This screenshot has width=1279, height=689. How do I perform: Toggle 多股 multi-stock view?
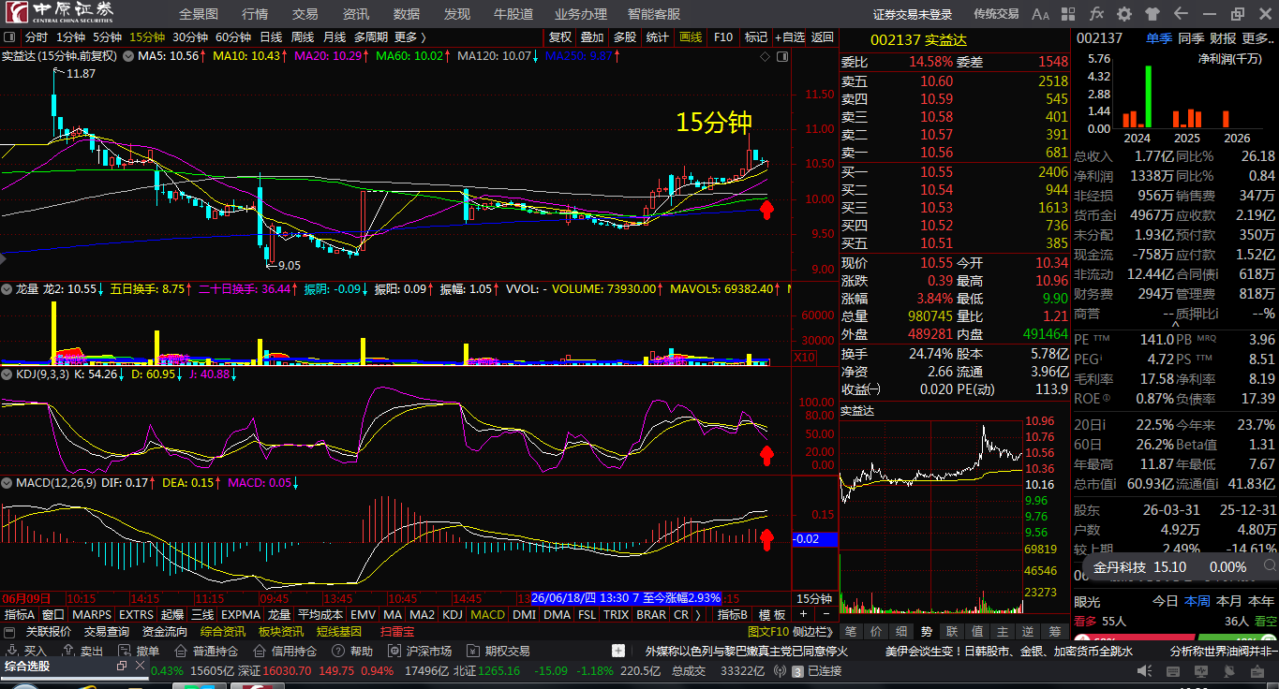(625, 37)
